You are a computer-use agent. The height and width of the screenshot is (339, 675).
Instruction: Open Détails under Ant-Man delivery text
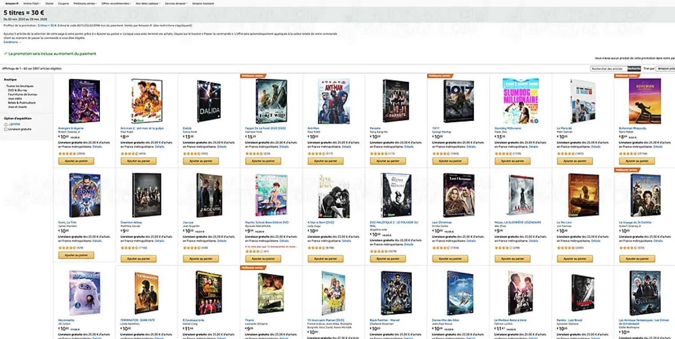[x=346, y=146]
